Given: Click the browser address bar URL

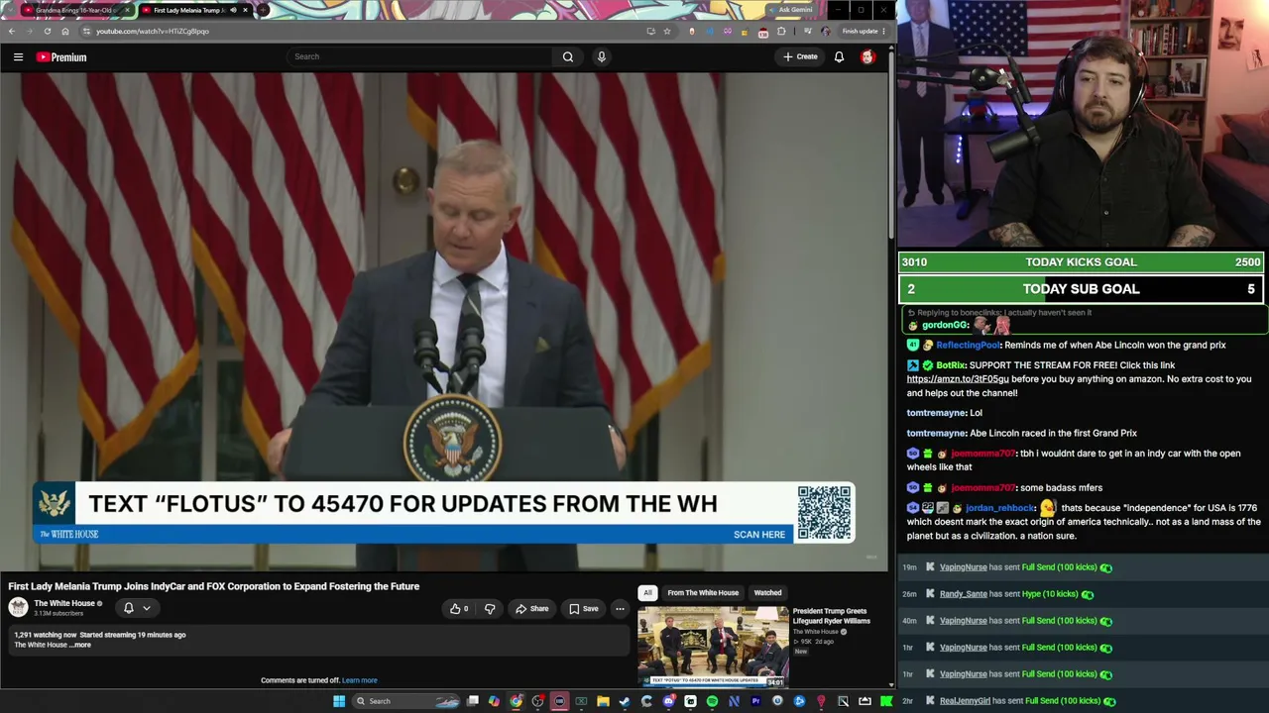Looking at the screenshot, I should pos(153,31).
